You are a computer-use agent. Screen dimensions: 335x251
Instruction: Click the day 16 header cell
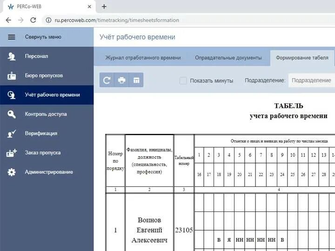click(199, 175)
